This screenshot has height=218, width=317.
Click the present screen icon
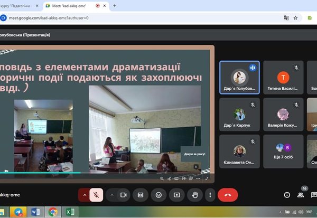coord(176,195)
